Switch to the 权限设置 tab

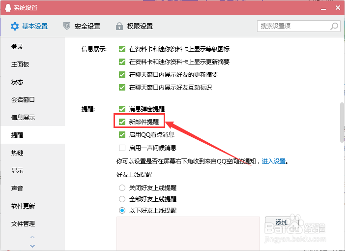tap(135, 26)
